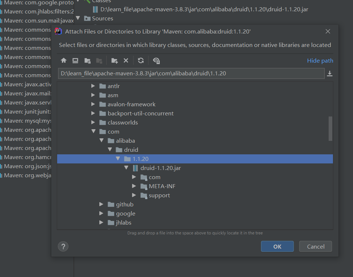Select the druid-1.1.20.jar file
Viewport: 353px width, 277px height.
pos(160,168)
